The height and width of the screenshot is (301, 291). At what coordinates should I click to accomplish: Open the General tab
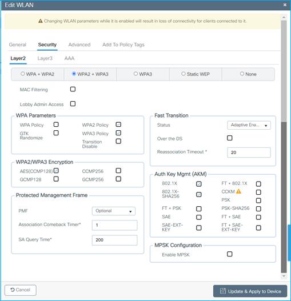pos(18,45)
